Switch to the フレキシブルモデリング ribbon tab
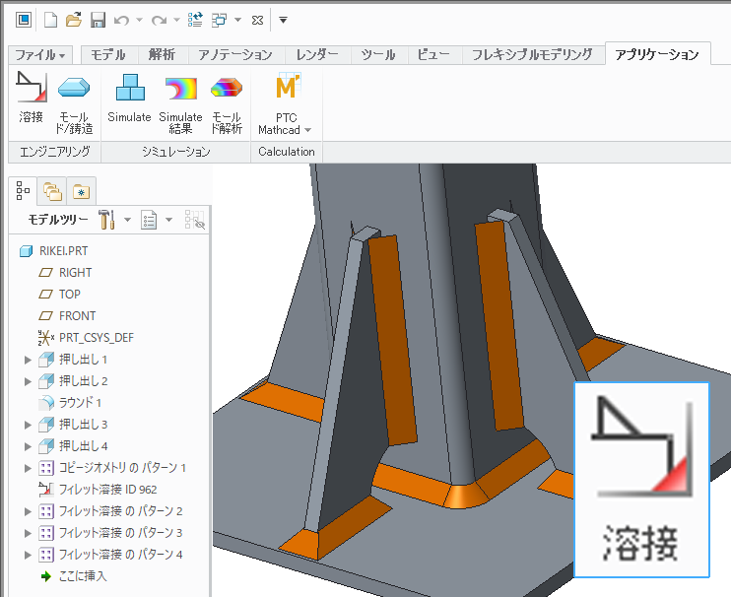Viewport: 731px width, 597px height. 532,55
